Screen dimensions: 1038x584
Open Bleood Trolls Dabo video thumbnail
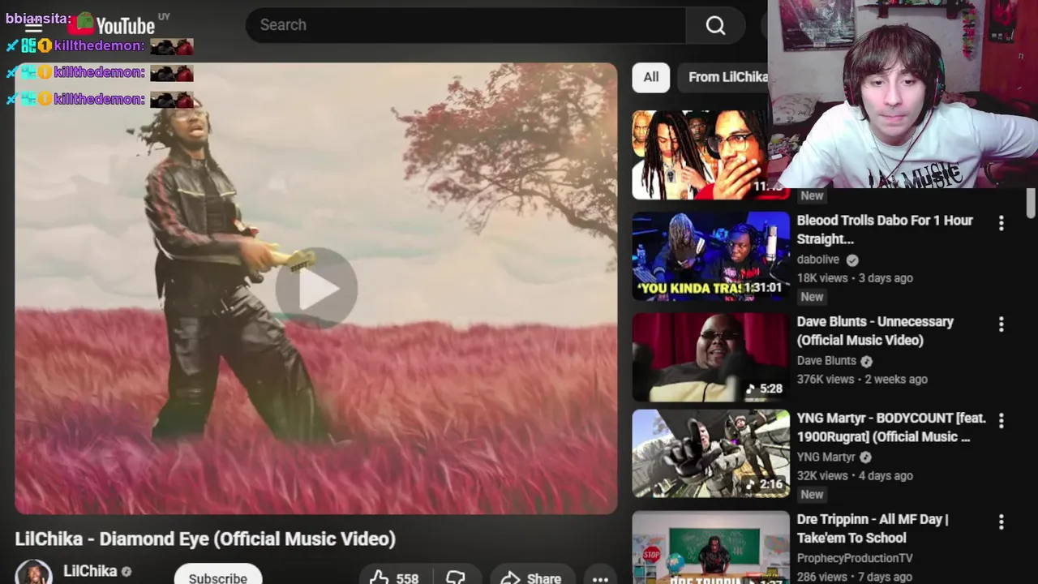[x=710, y=256]
